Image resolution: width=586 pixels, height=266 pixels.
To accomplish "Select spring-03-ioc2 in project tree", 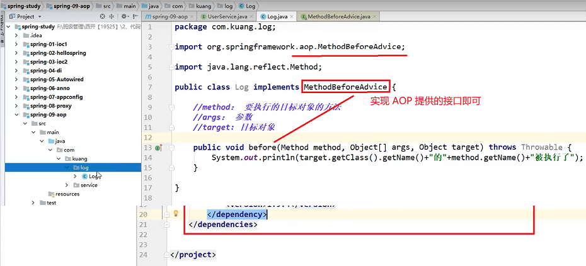I will coord(49,62).
